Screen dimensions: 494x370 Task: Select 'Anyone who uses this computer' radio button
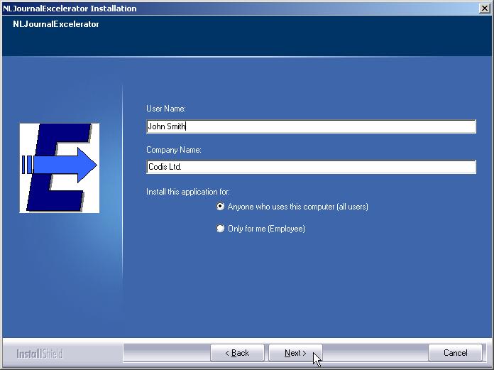pos(220,207)
